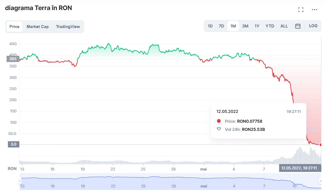Select the ALL time range
The image size is (326, 191).
tap(284, 26)
